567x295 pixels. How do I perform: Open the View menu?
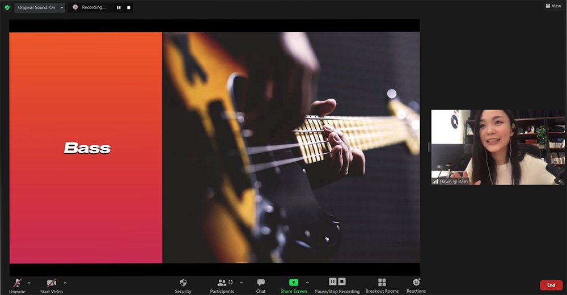pyautogui.click(x=553, y=6)
